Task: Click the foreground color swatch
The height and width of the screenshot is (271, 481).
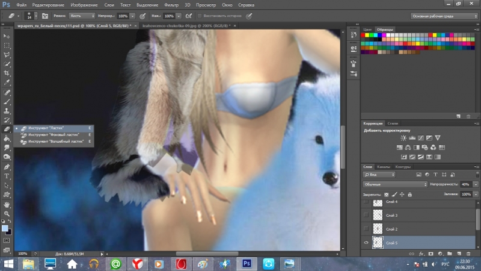Action: coord(5,228)
